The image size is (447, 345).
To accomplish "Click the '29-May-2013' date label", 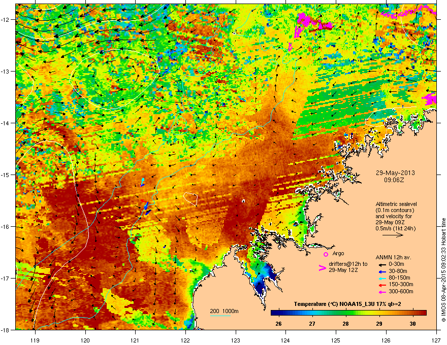I will pos(395,173).
